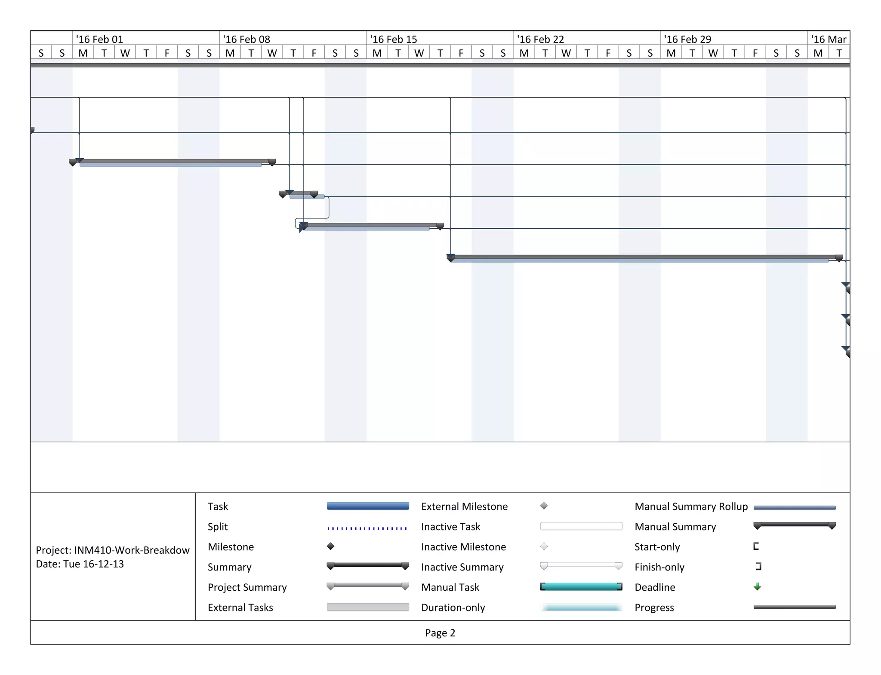Image resolution: width=881 pixels, height=675 pixels.
Task: Click the long summary bar starting Feb 18
Action: pyautogui.click(x=645, y=257)
